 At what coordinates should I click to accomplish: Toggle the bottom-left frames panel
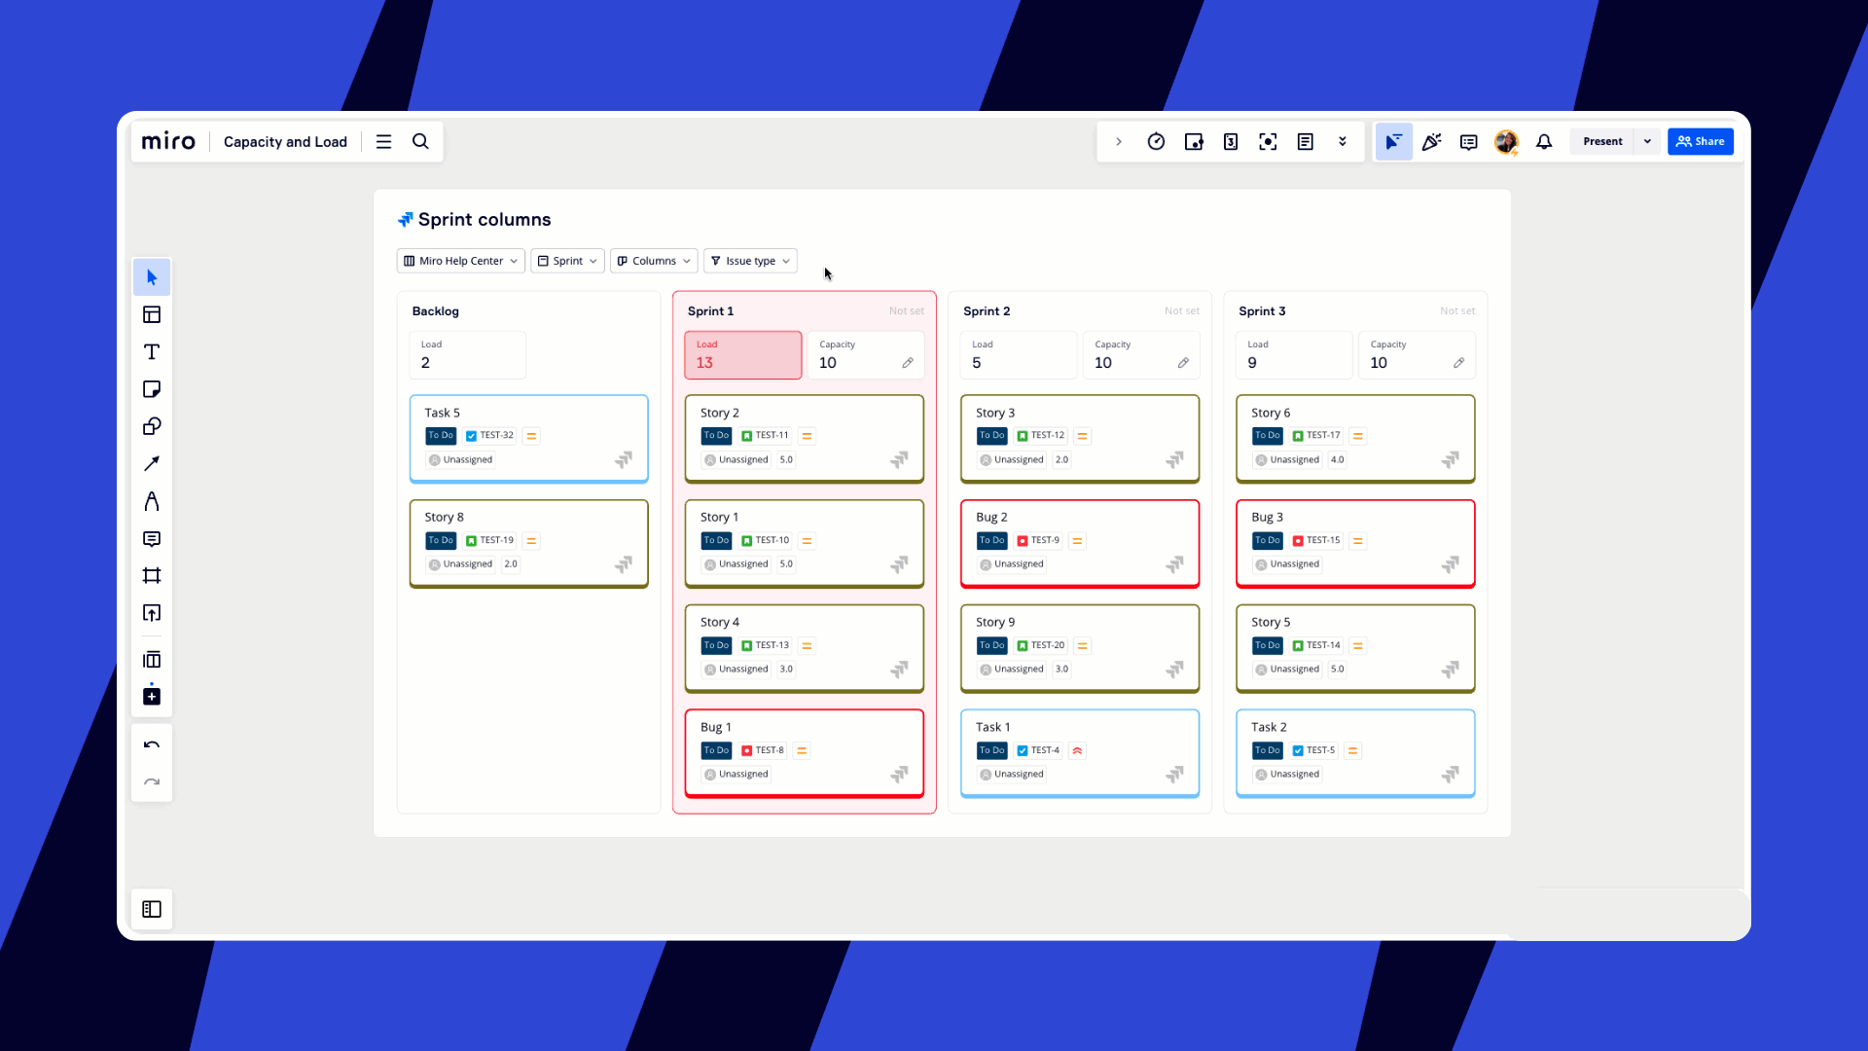point(152,909)
